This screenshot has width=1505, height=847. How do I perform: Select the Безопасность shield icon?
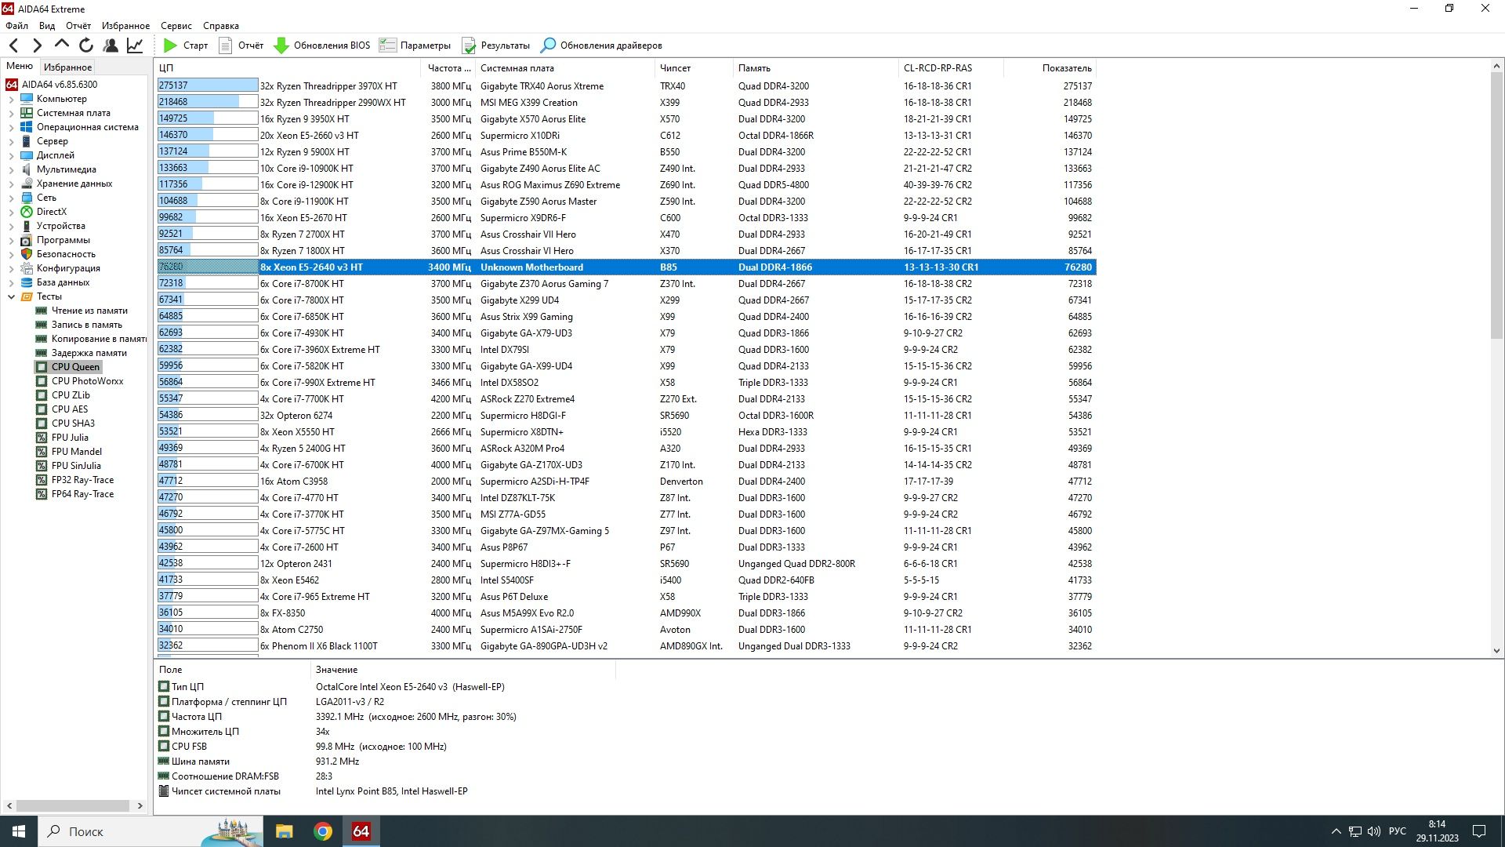tap(27, 254)
